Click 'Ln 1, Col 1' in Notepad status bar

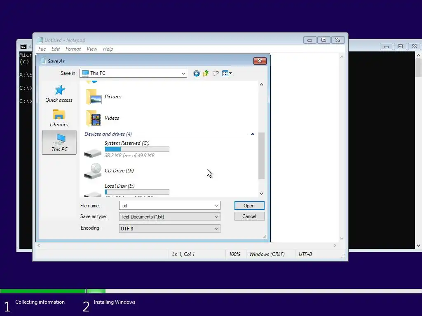pos(183,254)
